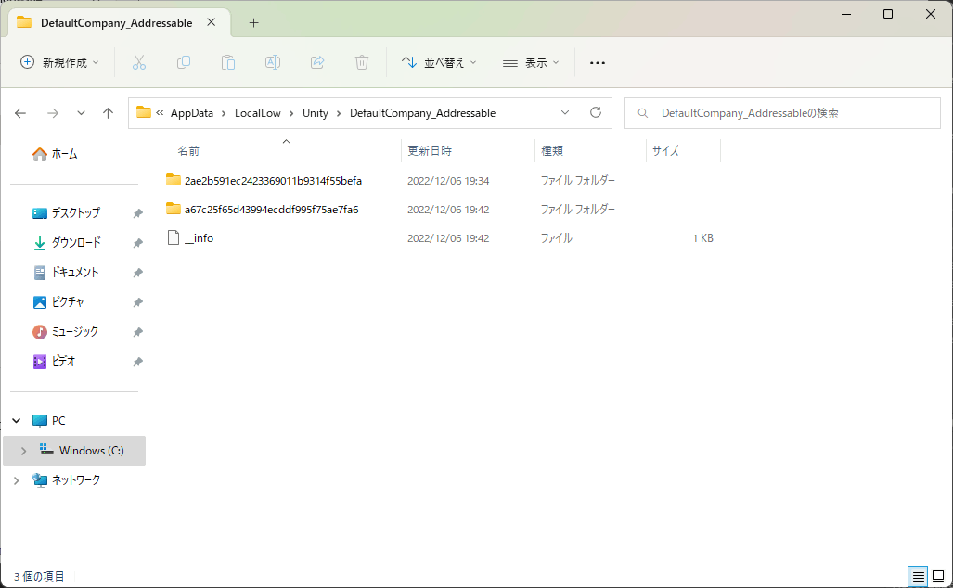953x588 pixels.
Task: Click LocalLow in the breadcrumb path
Action: [x=258, y=113]
